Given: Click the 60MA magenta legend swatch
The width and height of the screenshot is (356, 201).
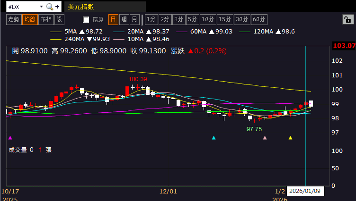Looking at the screenshot, I should (x=182, y=32).
